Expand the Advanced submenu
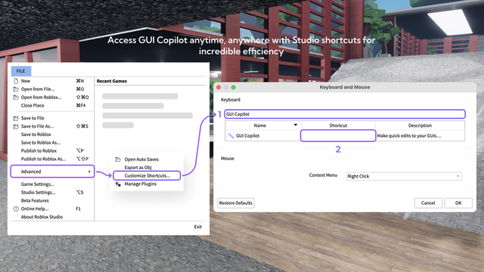The width and height of the screenshot is (484, 272). (53, 171)
